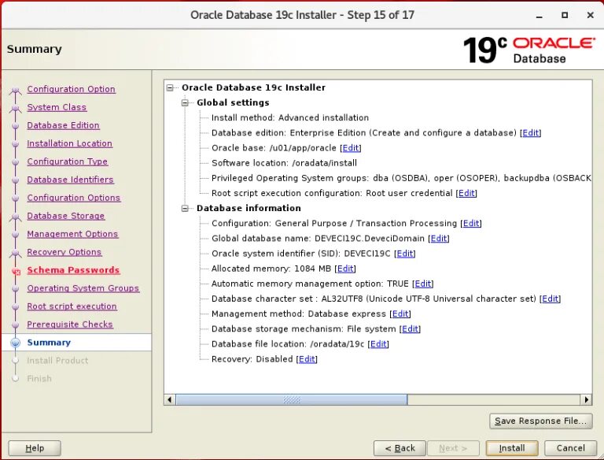The height and width of the screenshot is (460, 604).
Task: Jump to the Database Edition step
Action: 63,125
